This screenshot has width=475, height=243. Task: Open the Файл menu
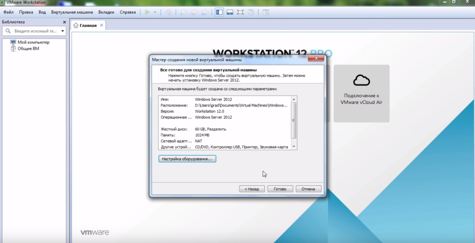(9, 12)
